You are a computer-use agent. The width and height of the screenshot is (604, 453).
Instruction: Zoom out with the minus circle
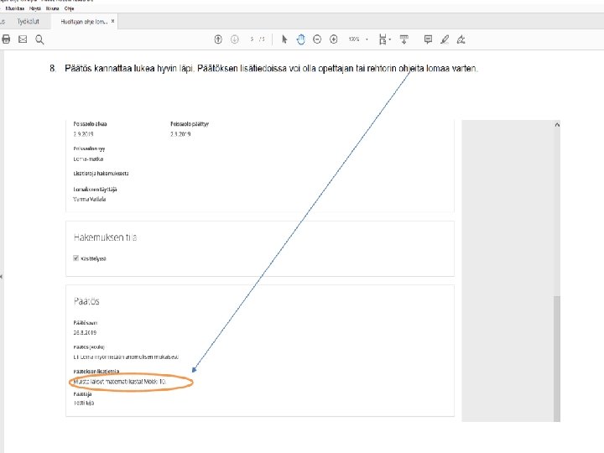coord(317,39)
